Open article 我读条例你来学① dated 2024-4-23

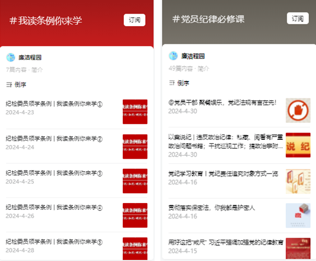pyautogui.click(x=54, y=104)
